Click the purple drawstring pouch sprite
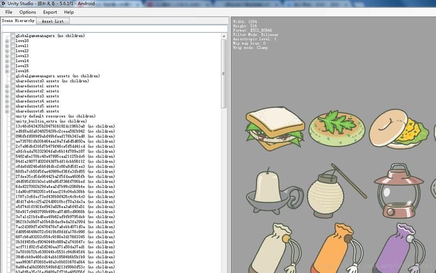 pos(399,248)
